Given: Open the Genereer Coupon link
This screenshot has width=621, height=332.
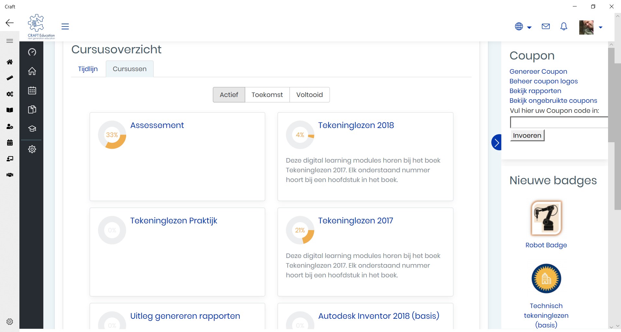Looking at the screenshot, I should [x=538, y=71].
